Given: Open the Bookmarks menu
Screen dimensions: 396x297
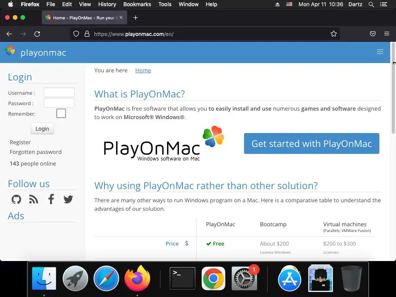Looking at the screenshot, I should tap(137, 4).
